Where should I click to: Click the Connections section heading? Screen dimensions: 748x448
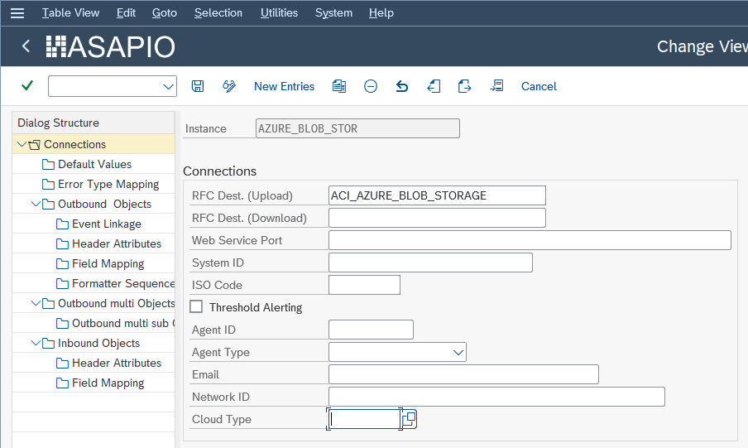[219, 171]
